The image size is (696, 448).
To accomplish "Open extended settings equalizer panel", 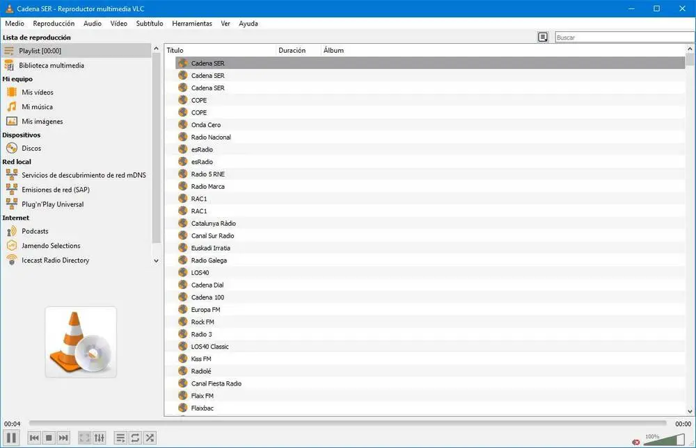I will pos(99,438).
